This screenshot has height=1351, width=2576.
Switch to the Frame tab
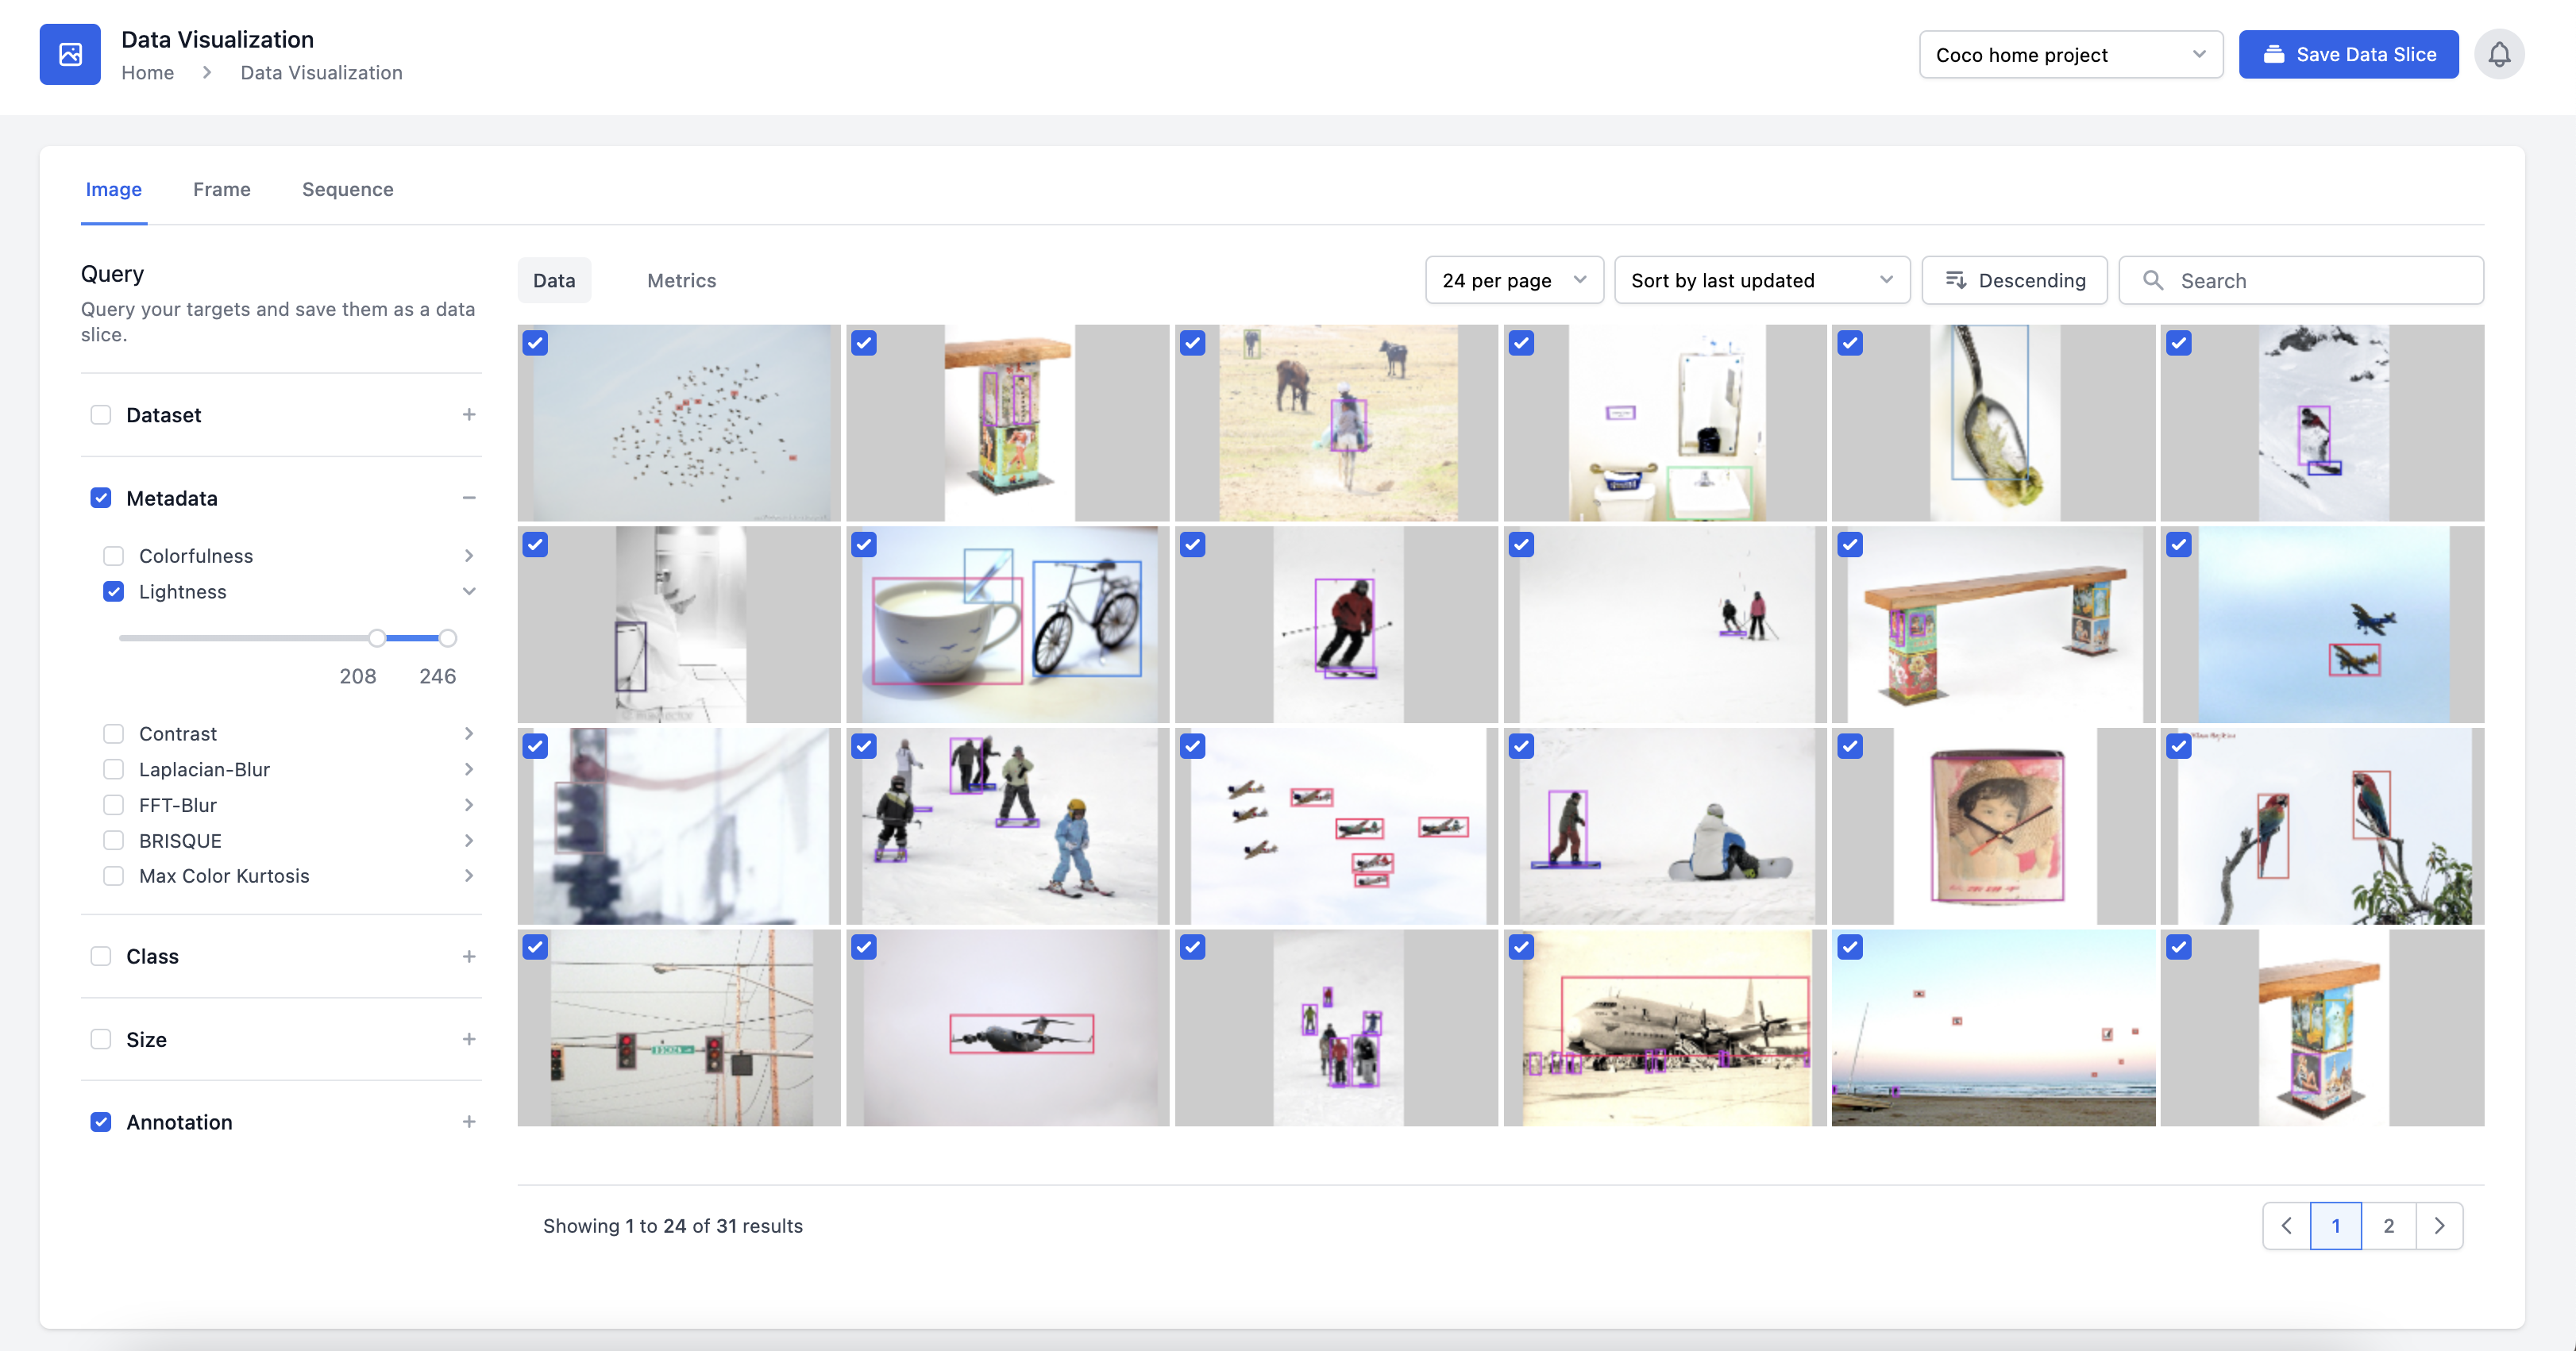point(222,189)
